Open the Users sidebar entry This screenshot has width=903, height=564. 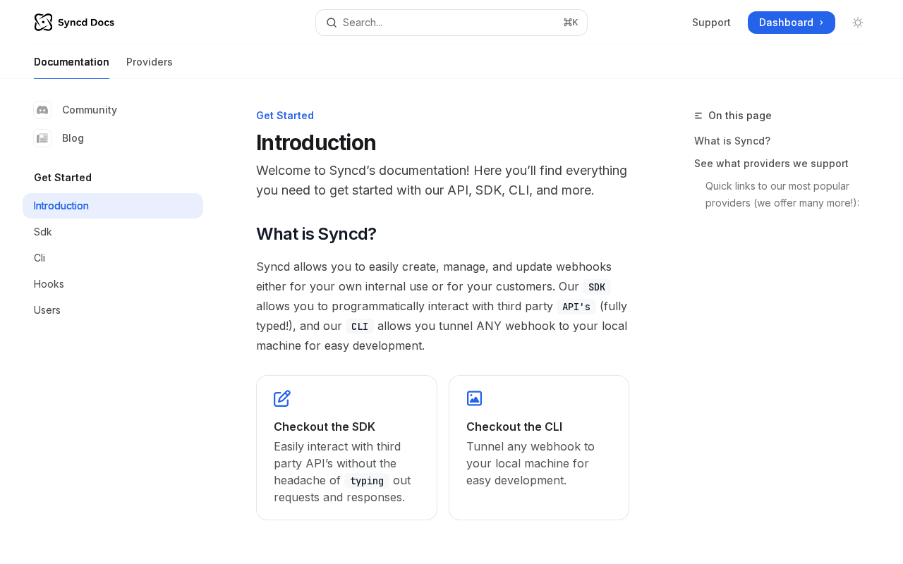[x=47, y=310]
